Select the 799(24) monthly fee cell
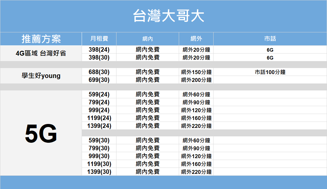This screenshot has width=327, height=189. [99, 102]
